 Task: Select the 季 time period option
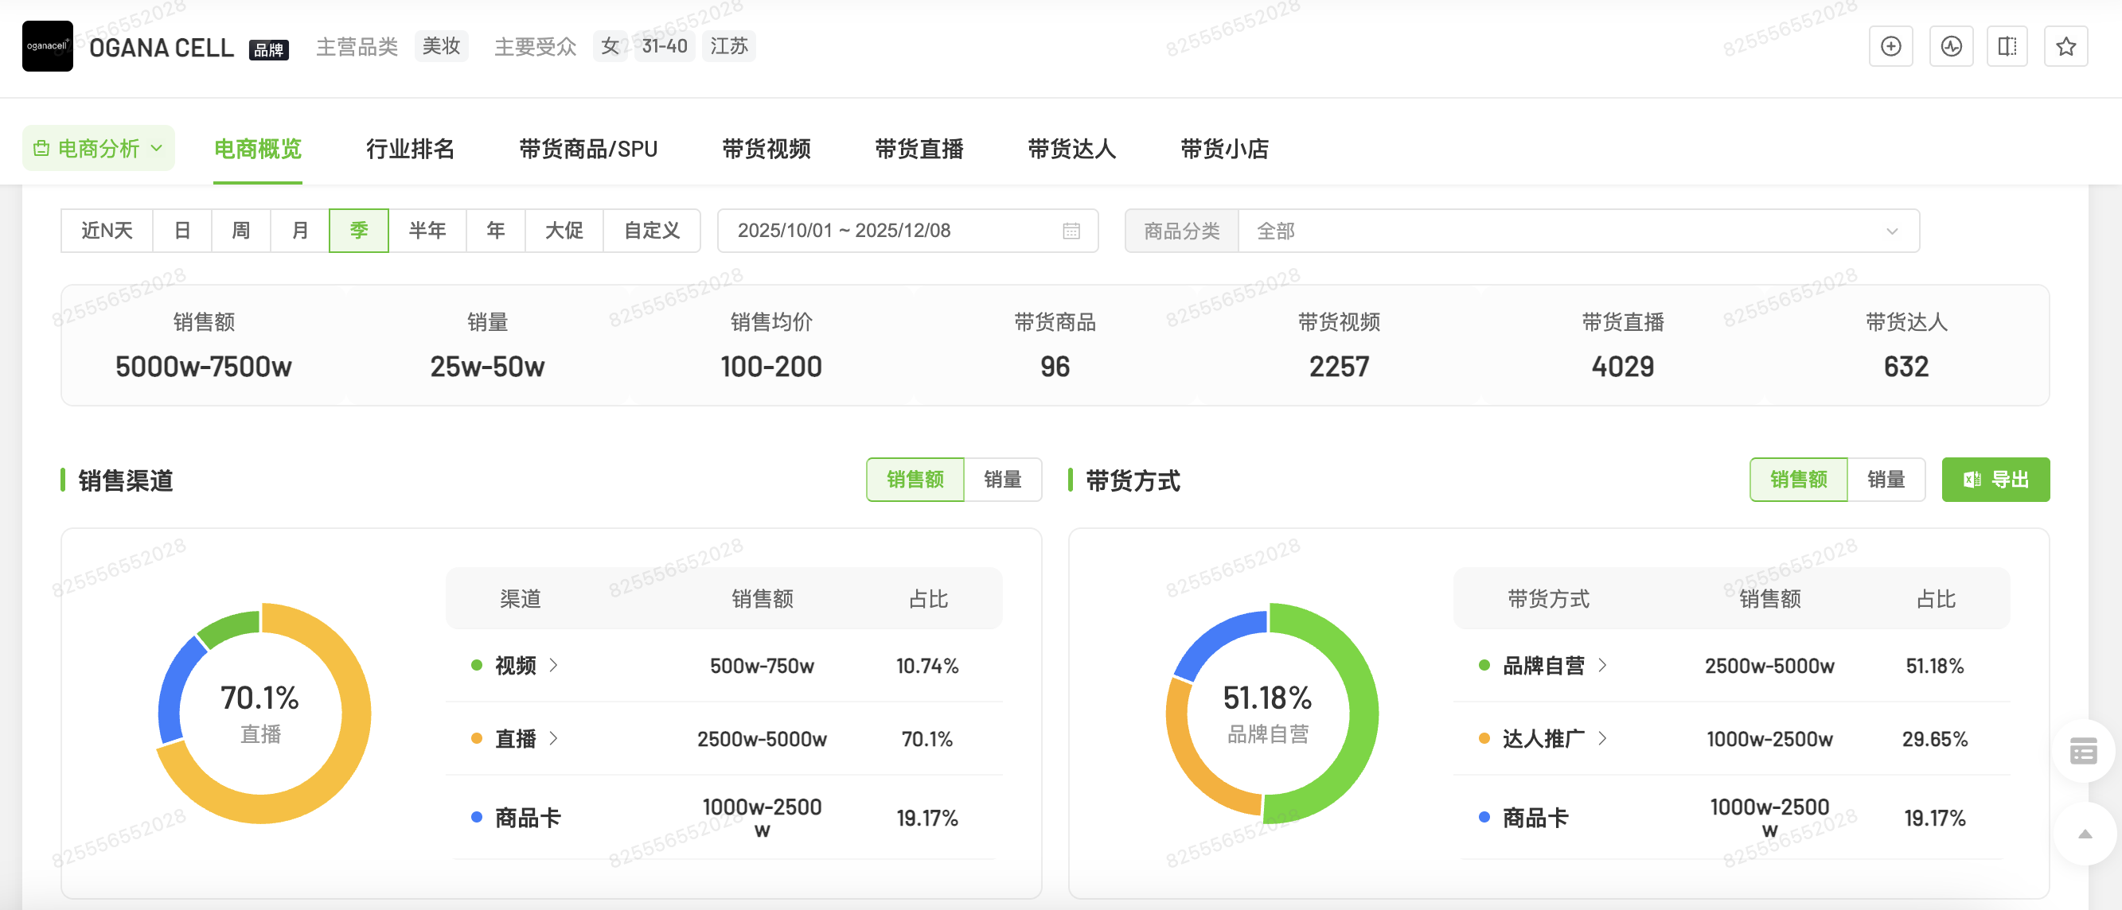(x=359, y=231)
